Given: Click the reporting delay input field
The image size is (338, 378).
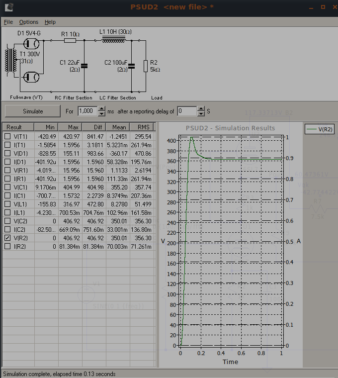Looking at the screenshot, I should tap(187, 111).
